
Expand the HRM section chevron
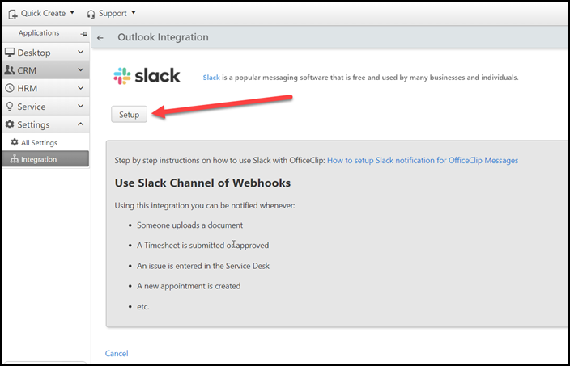point(81,88)
